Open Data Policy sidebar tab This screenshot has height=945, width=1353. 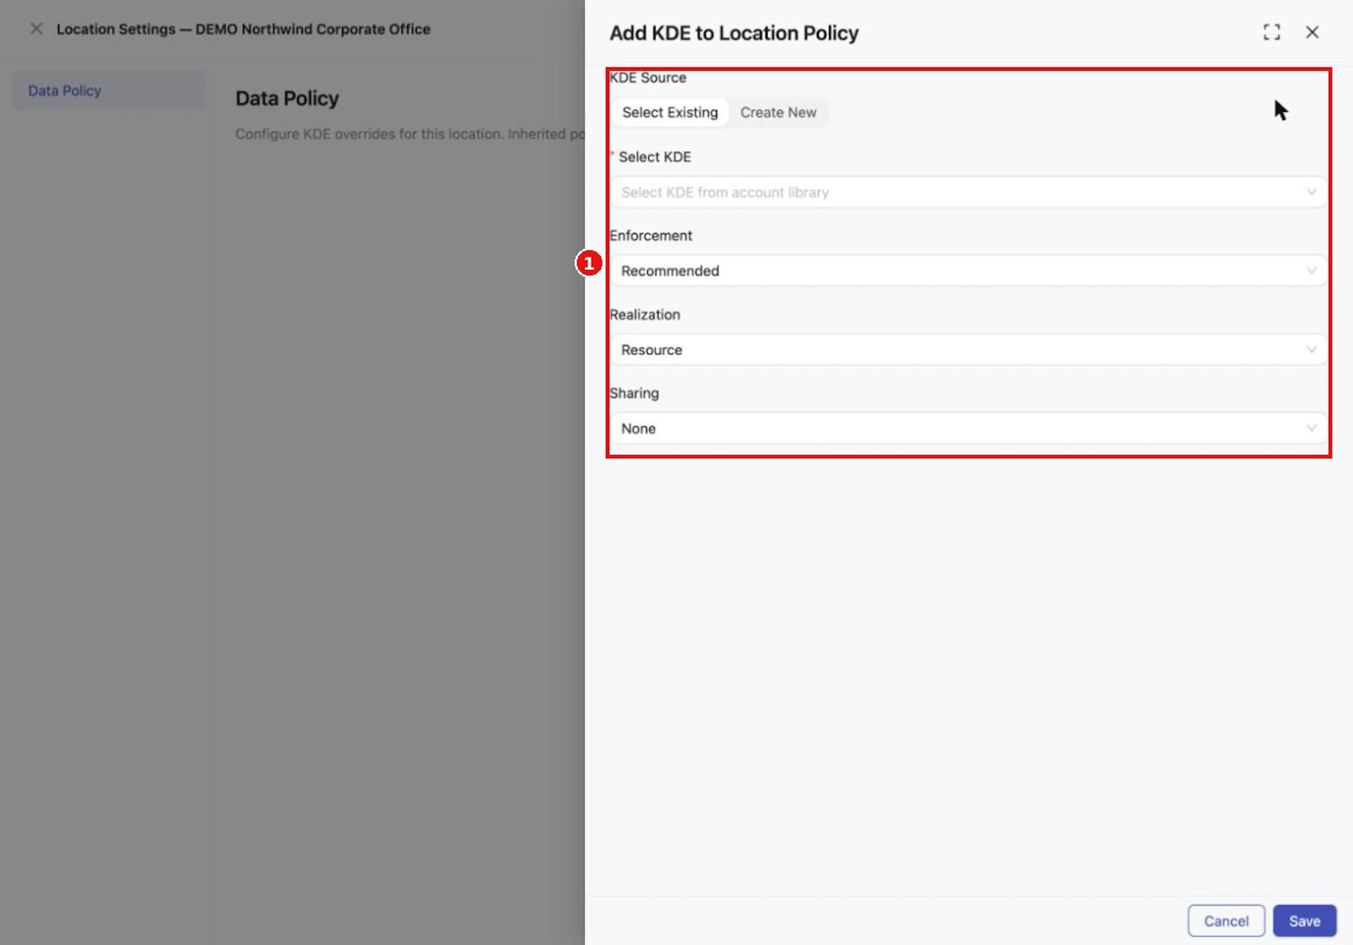(109, 91)
